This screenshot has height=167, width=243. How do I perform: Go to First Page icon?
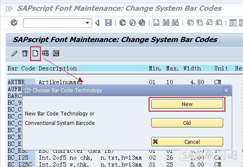tap(190, 23)
